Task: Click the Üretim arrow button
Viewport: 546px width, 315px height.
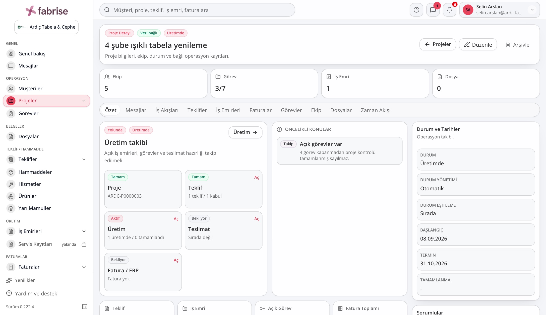Action: pos(245,132)
